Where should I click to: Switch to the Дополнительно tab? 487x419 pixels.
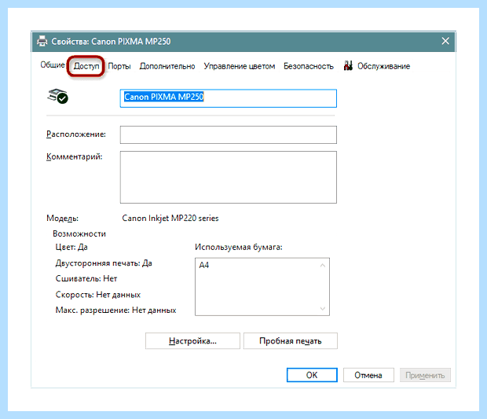click(x=167, y=66)
